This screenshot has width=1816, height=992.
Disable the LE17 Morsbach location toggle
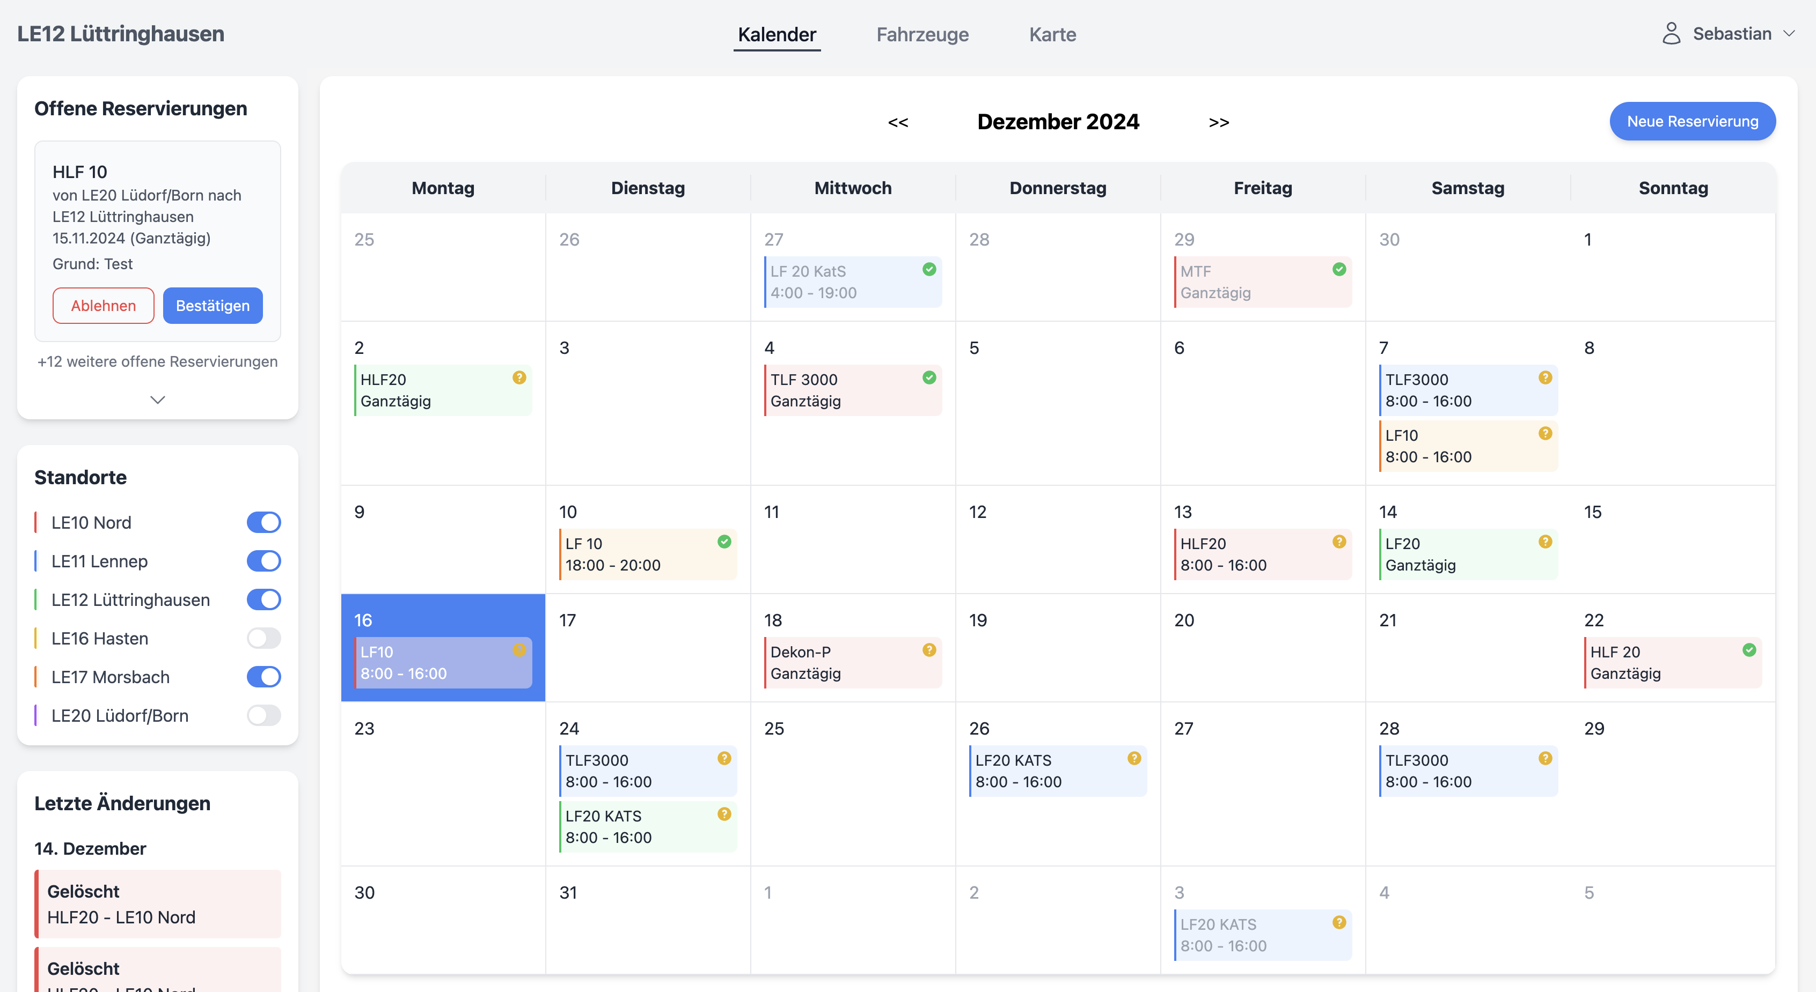point(263,677)
